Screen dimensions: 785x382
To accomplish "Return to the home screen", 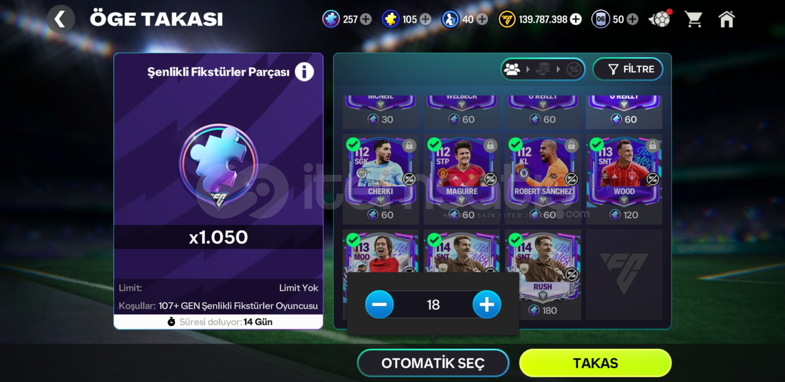I will 726,19.
